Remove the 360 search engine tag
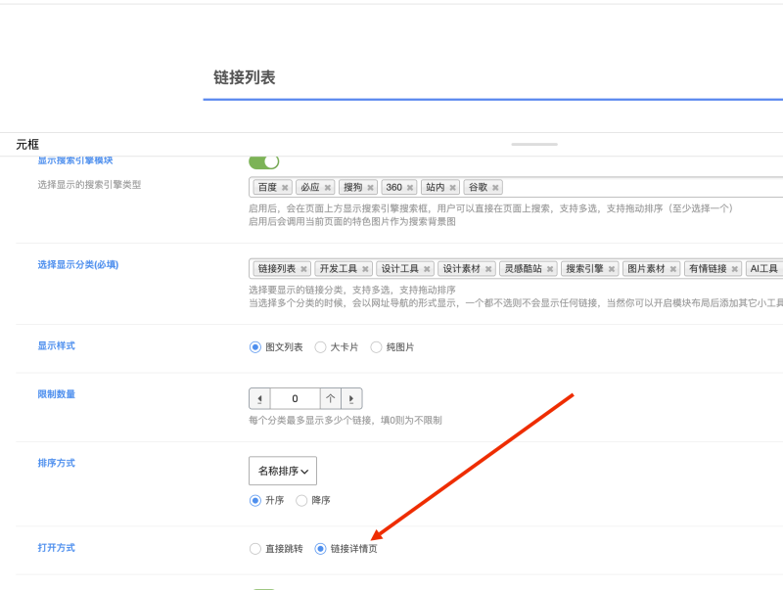This screenshot has width=783, height=590. 409,188
